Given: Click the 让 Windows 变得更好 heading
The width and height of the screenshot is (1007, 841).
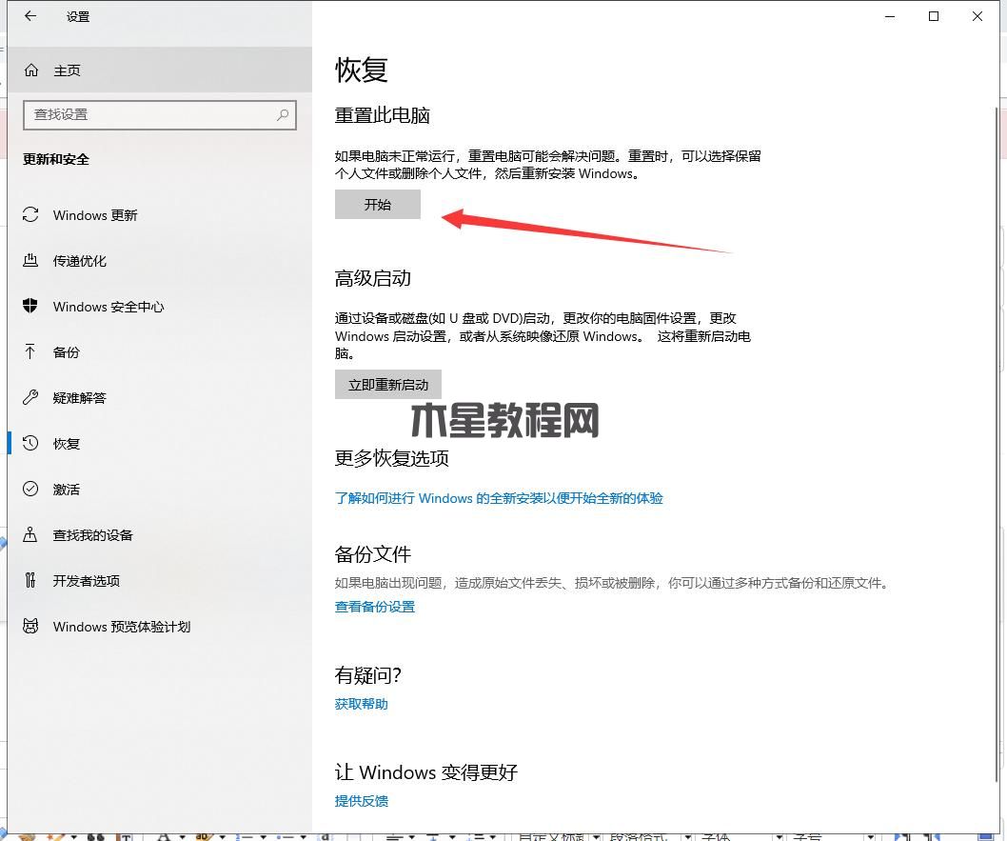Looking at the screenshot, I should click(x=425, y=771).
